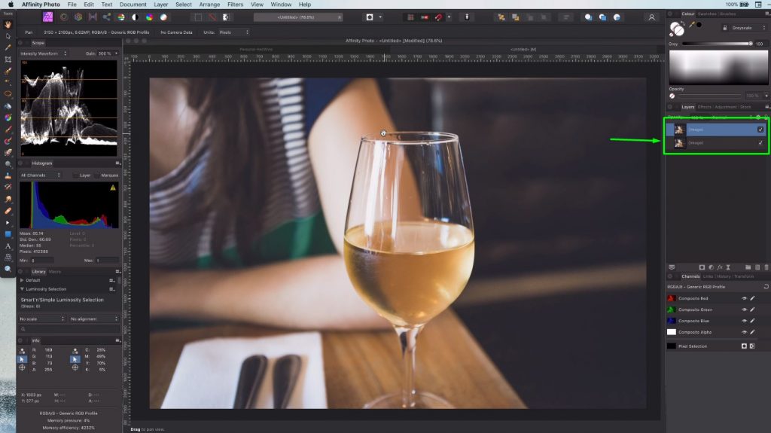
Task: Select the Move tool arrow
Action: point(8,36)
